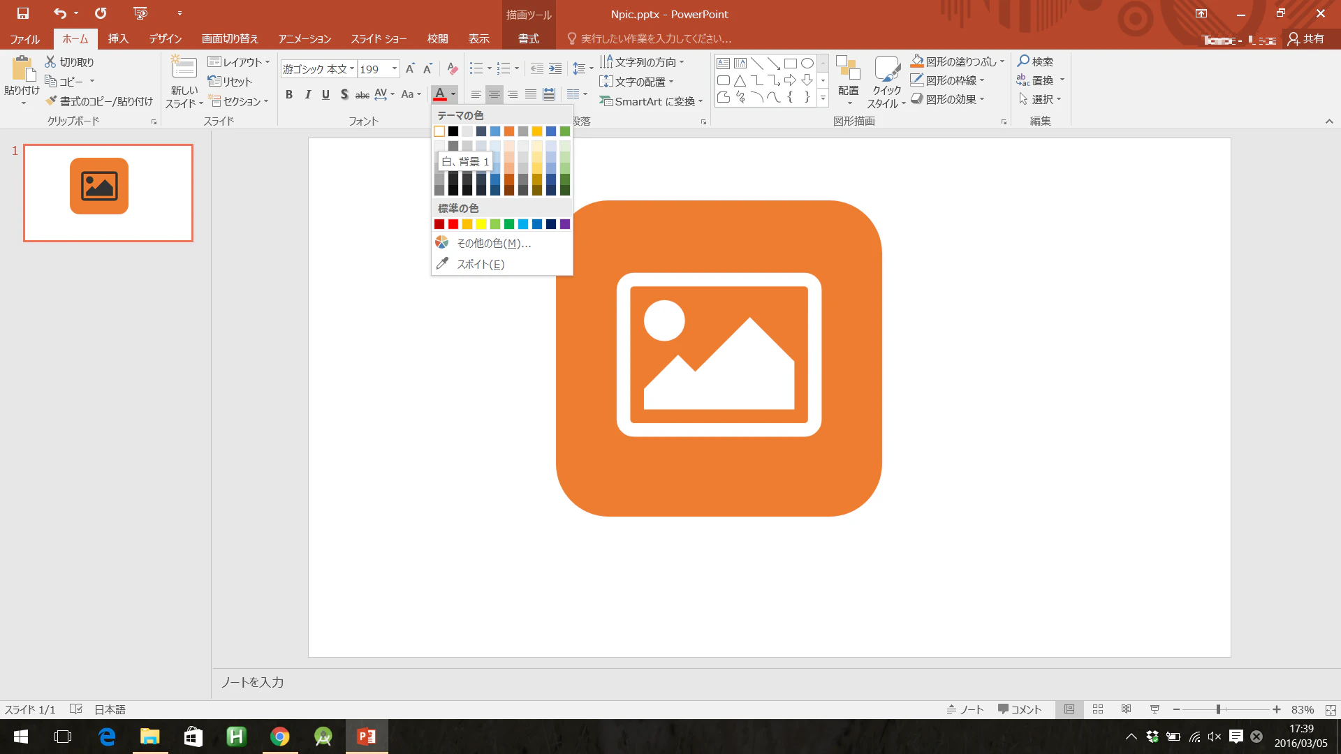Click the Redo icon in title bar
This screenshot has height=754, width=1341.
[101, 13]
